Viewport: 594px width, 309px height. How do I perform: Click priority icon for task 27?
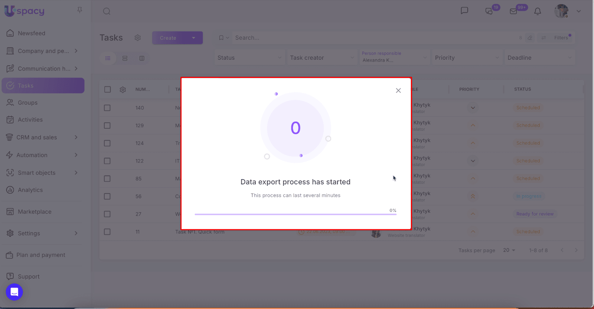point(473,214)
